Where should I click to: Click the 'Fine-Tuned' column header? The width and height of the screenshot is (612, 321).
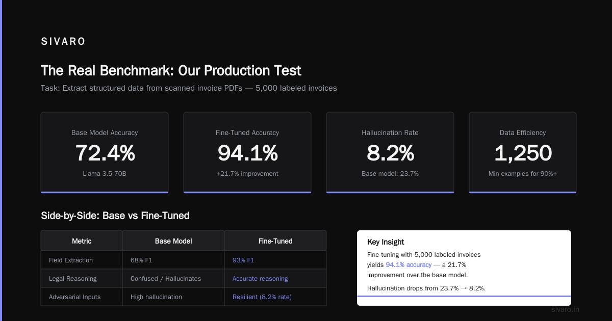(275, 241)
